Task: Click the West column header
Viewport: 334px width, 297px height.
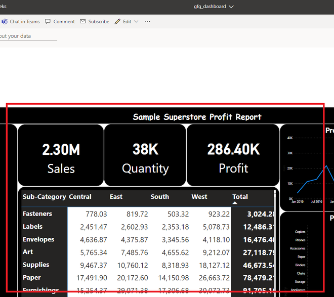Action: (199, 197)
